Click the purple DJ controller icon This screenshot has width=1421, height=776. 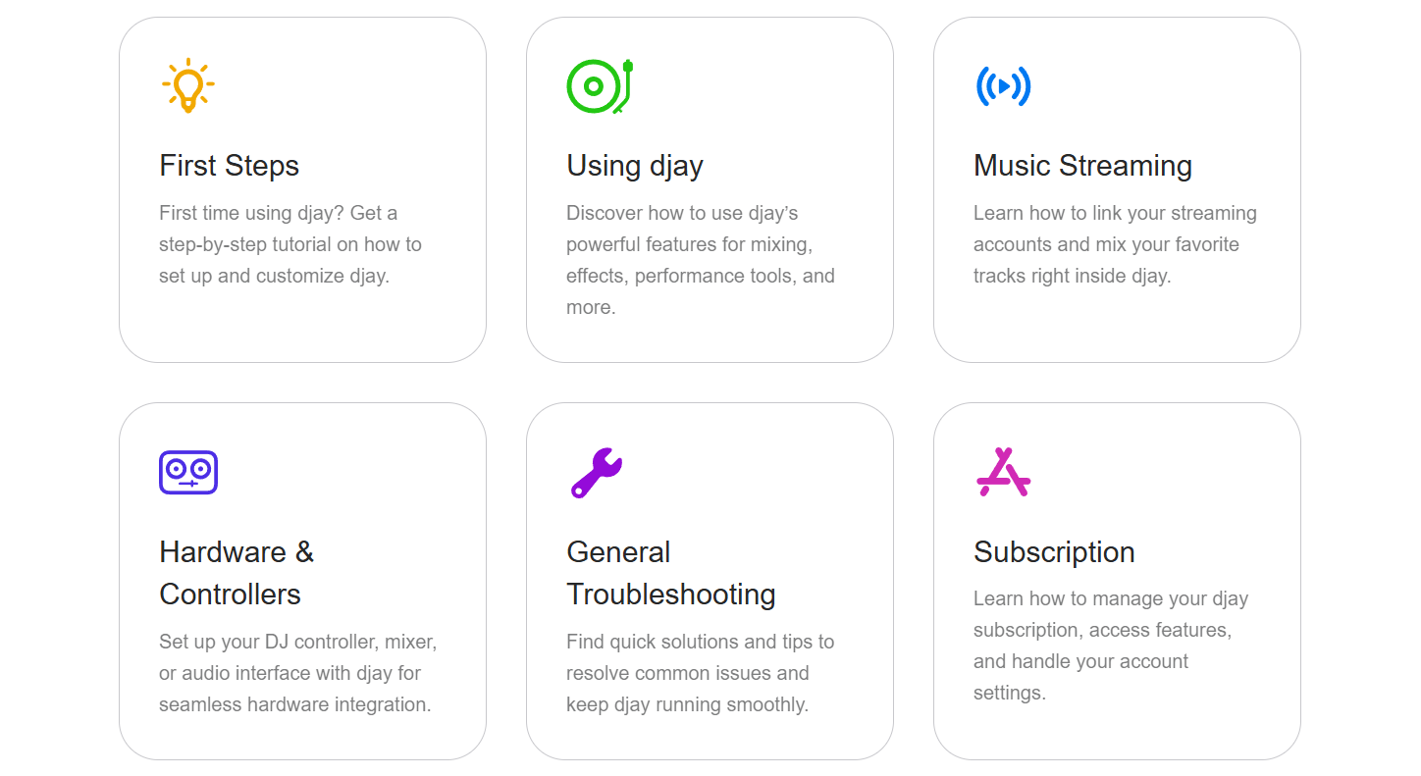tap(187, 472)
